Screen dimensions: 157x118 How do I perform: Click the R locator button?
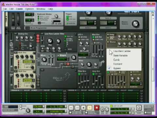(133, 112)
